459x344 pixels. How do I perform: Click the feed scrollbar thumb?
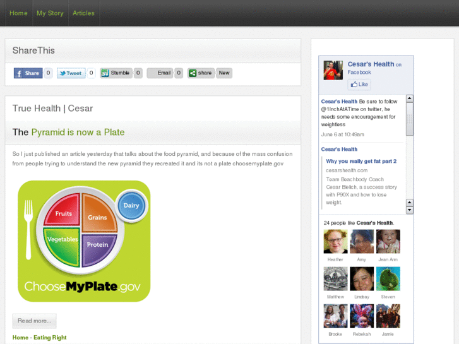pyautogui.click(x=410, y=119)
